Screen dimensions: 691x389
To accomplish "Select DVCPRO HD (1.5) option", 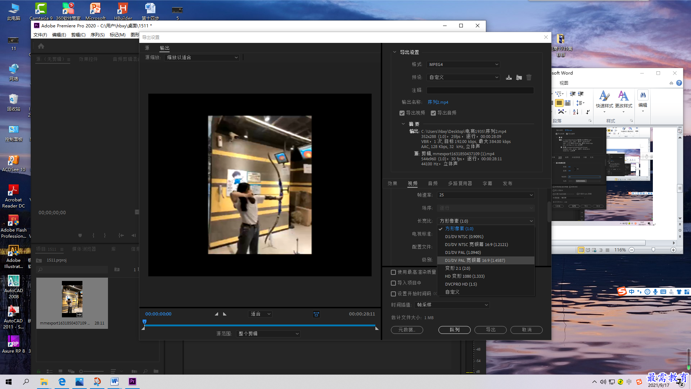I will point(485,284).
